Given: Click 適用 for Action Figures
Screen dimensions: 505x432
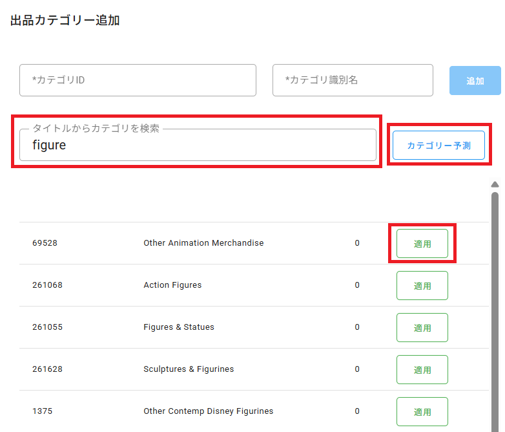Looking at the screenshot, I should tap(422, 286).
